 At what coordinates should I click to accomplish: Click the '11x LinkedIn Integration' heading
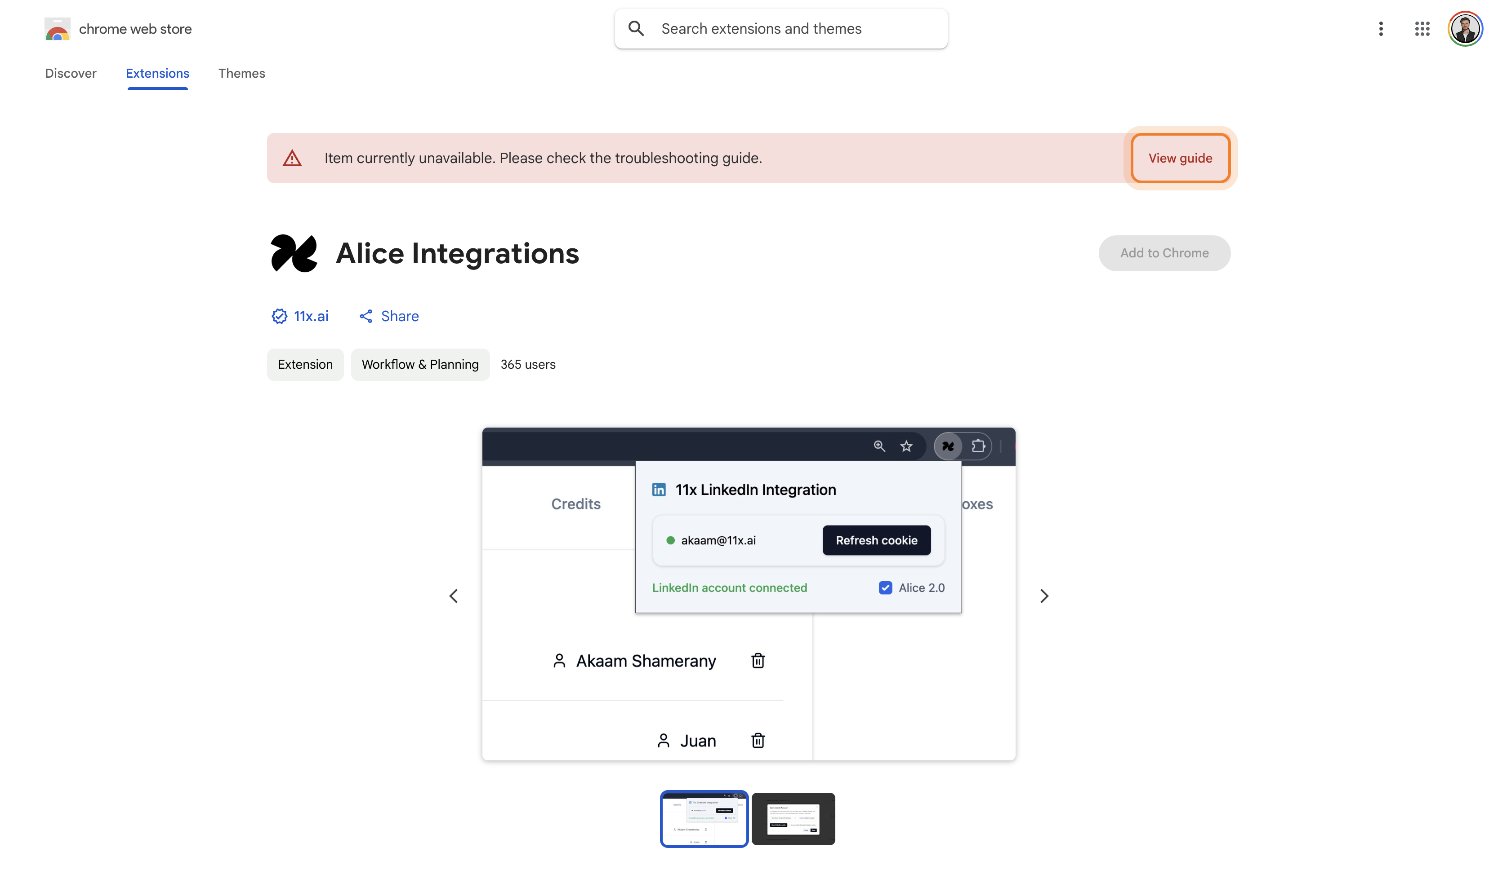click(x=755, y=489)
